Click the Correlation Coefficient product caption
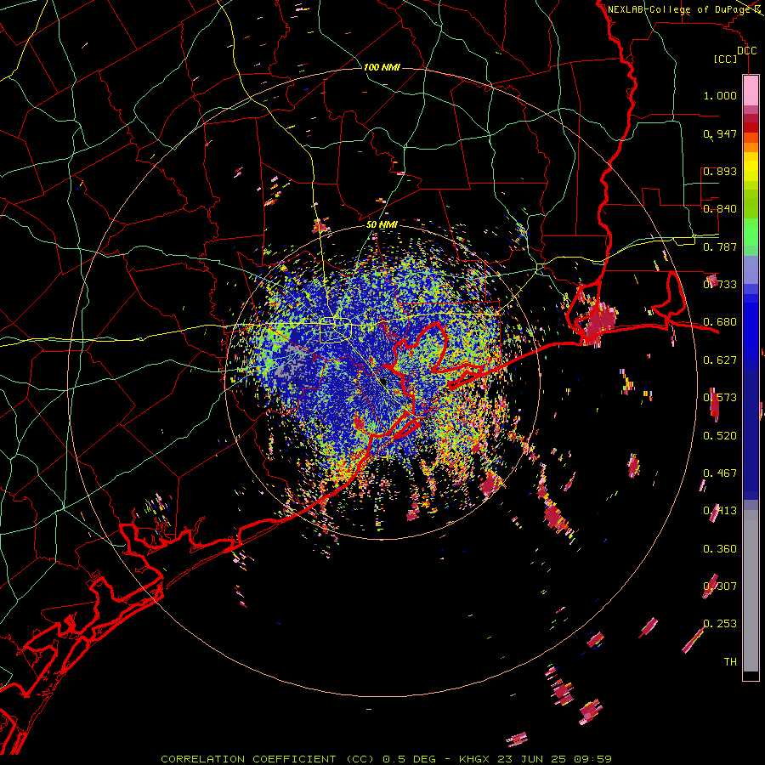 [386, 759]
